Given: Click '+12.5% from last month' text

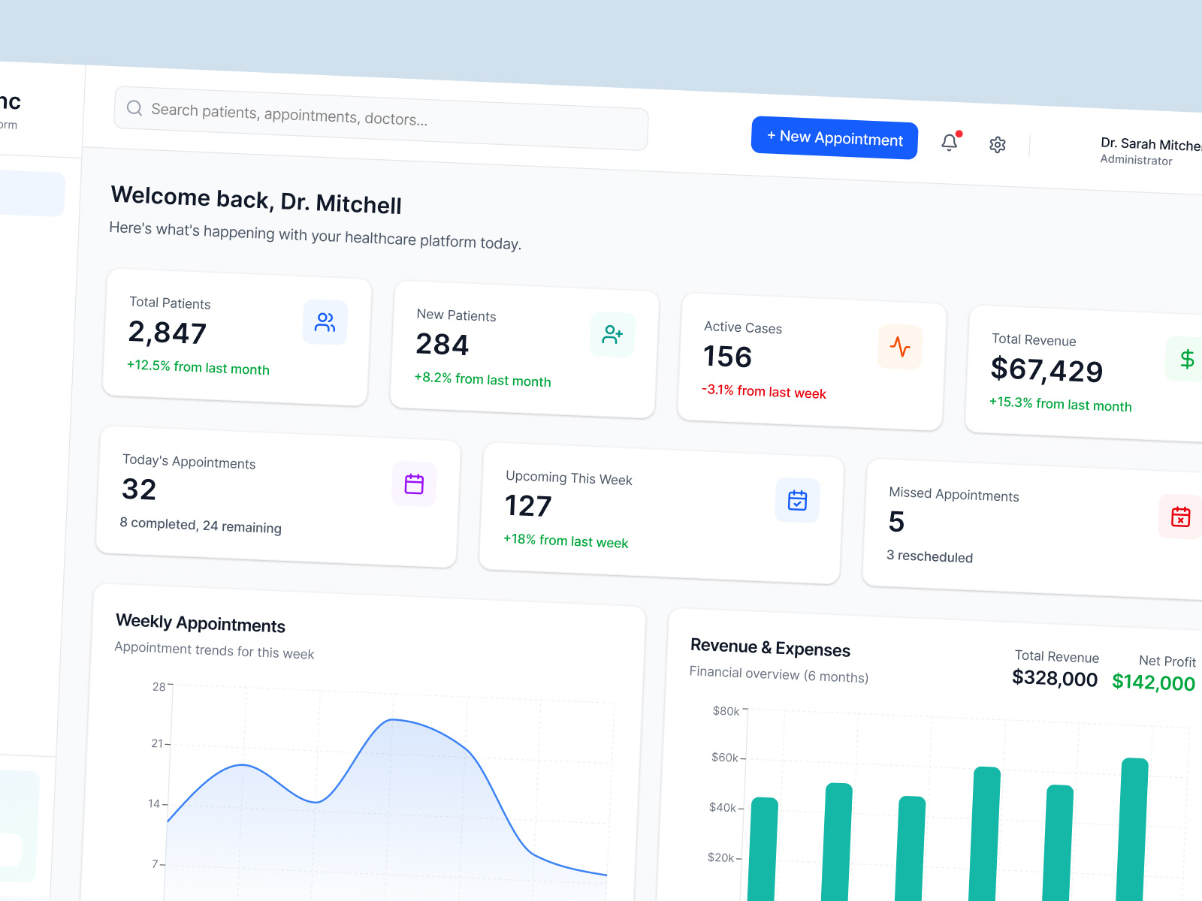Looking at the screenshot, I should pos(198,367).
